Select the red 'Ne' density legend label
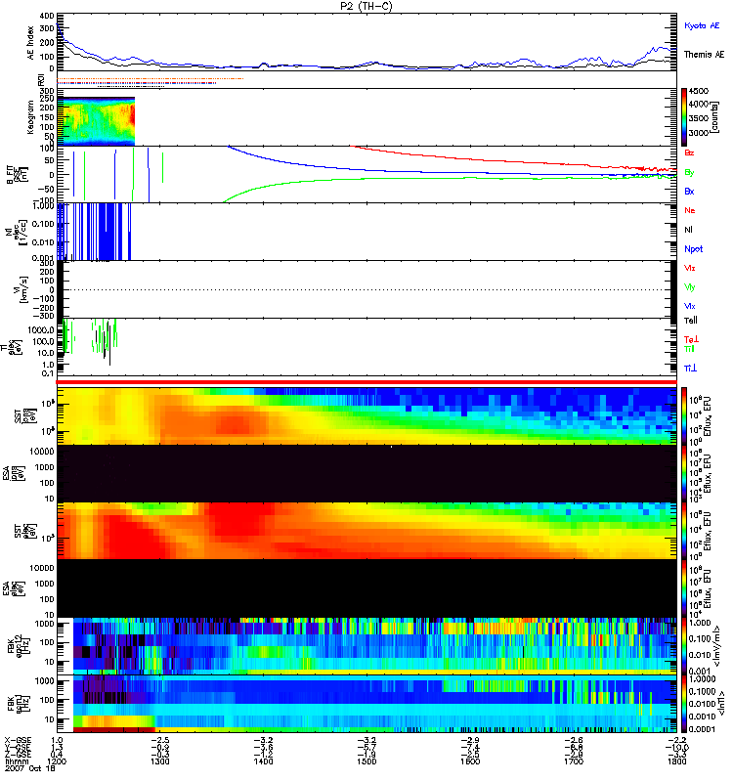The image size is (733, 782). pos(690,210)
